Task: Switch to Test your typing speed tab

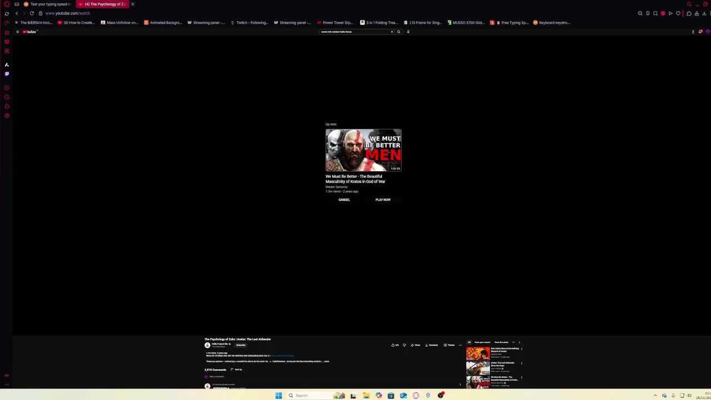Action: click(x=47, y=4)
